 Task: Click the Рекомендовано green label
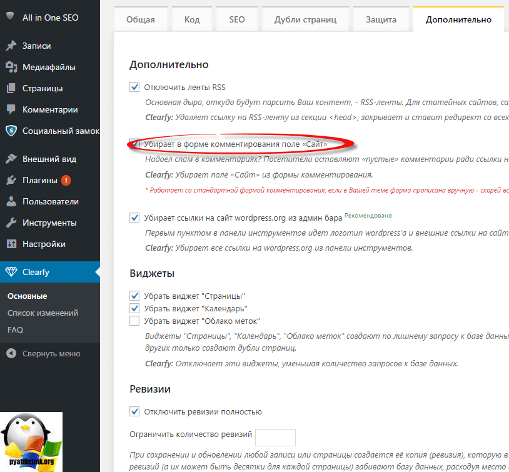click(x=368, y=216)
